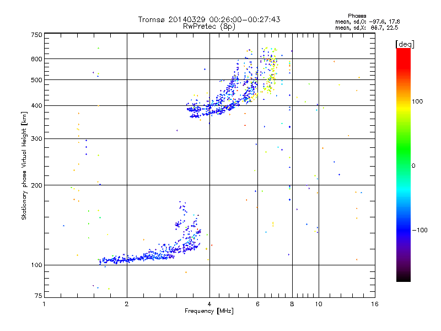Viewport: 441px width, 331px height.
Task: Click the x-axis title 'Frequency [MHz]'
Action: (209, 311)
